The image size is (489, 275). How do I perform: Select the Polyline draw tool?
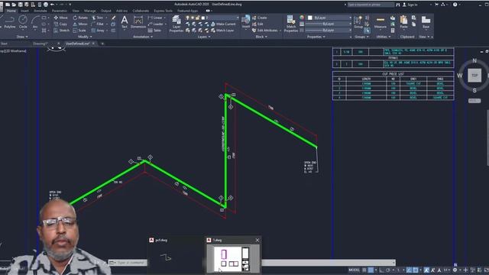coord(10,22)
